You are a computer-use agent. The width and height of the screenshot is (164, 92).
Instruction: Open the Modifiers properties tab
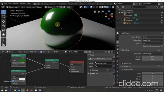pos(117,65)
